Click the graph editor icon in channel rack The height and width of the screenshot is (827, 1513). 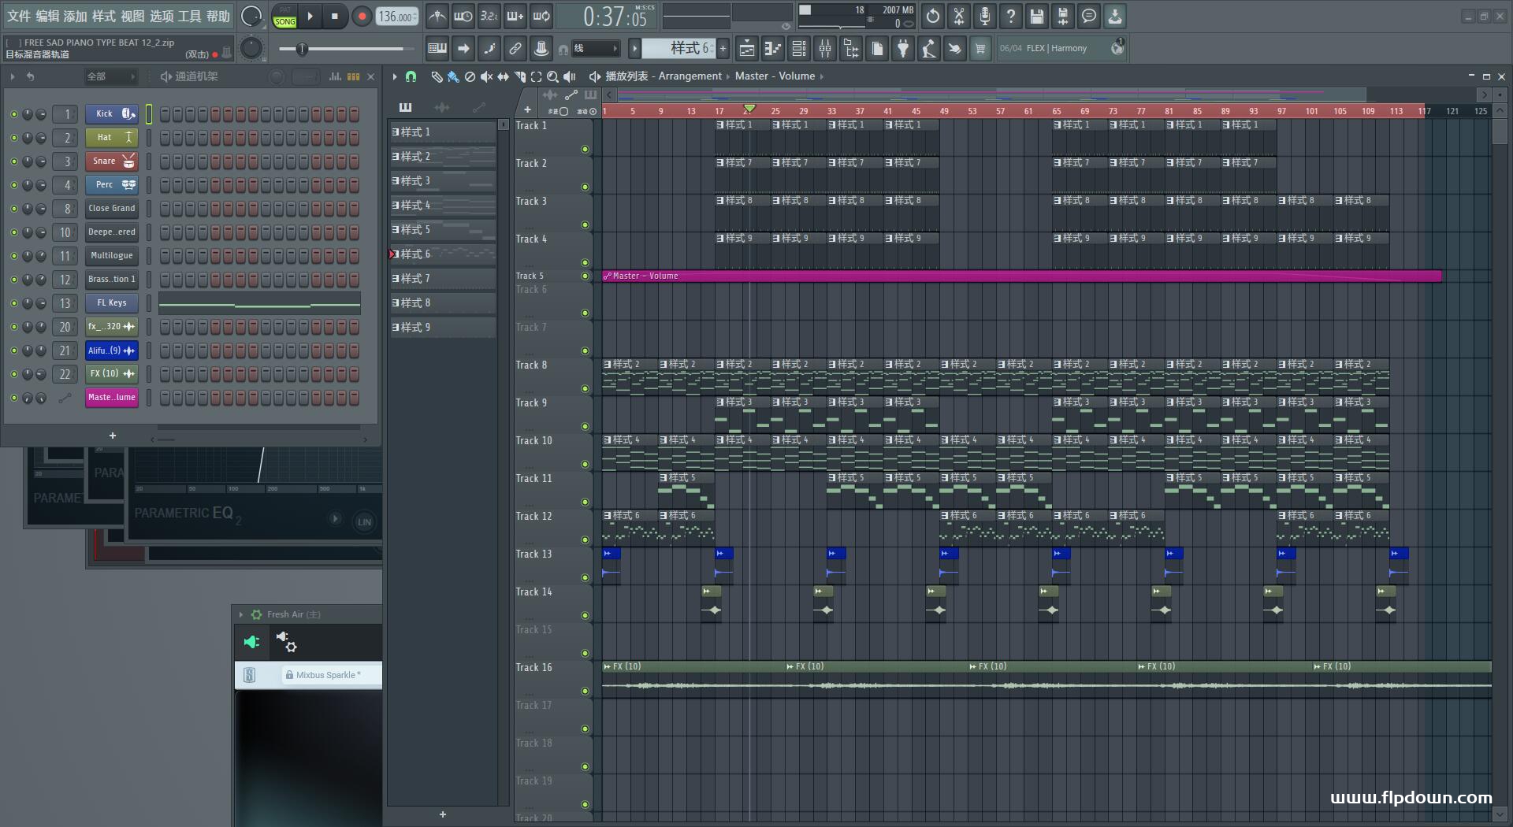335,76
